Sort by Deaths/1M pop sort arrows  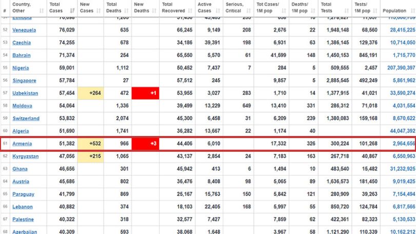[313, 11]
